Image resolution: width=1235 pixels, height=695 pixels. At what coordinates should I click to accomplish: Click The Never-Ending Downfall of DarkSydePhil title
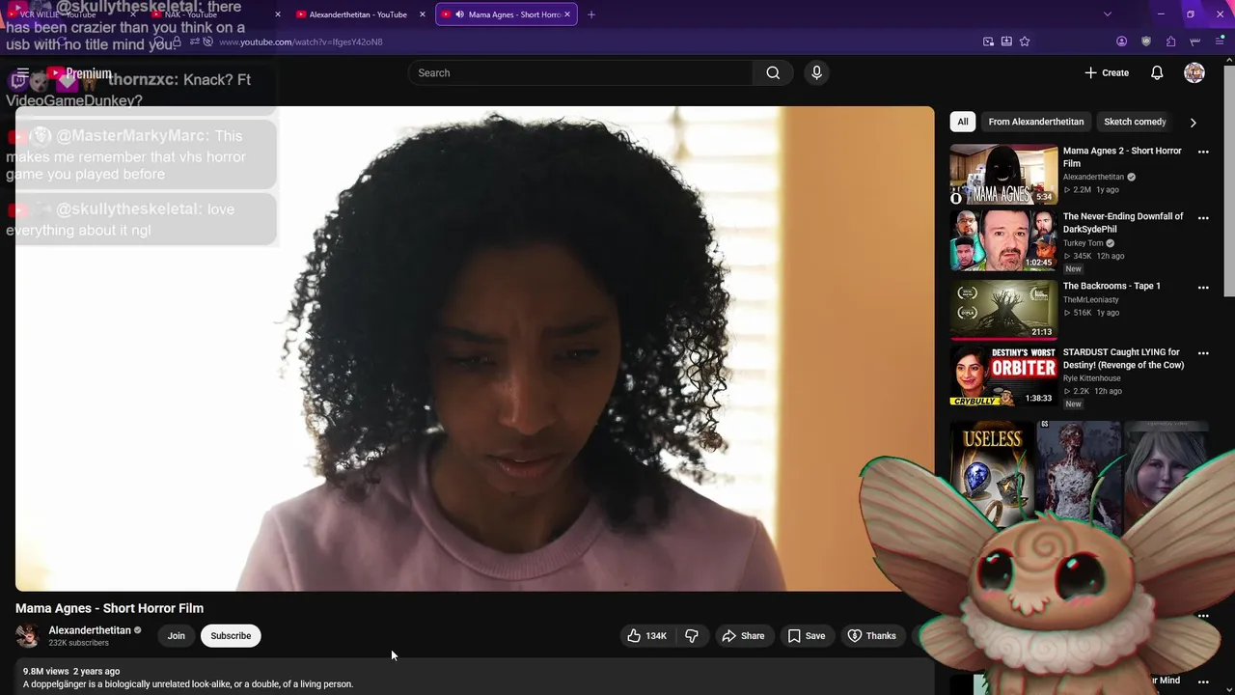1123,223
